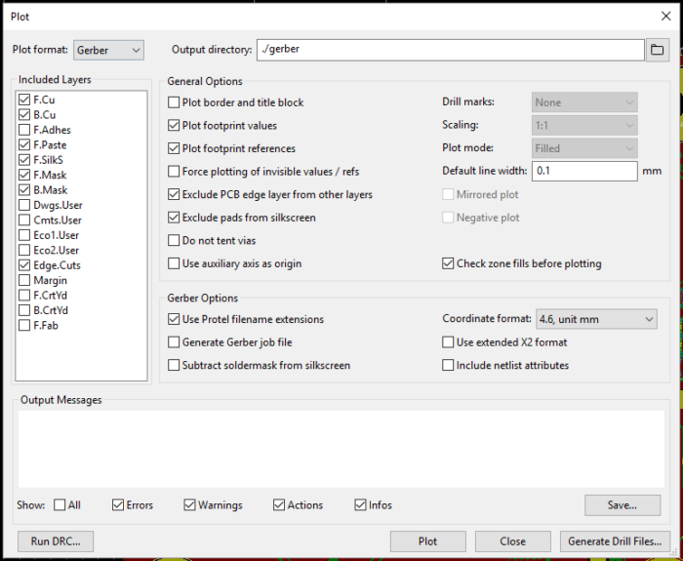Expand the Coordinate format dropdown
683x561 pixels.
pos(596,319)
